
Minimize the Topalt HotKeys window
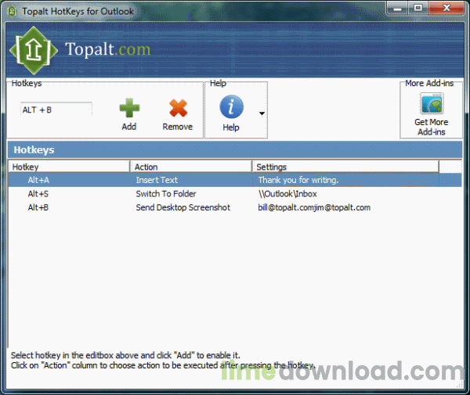tap(397, 9)
